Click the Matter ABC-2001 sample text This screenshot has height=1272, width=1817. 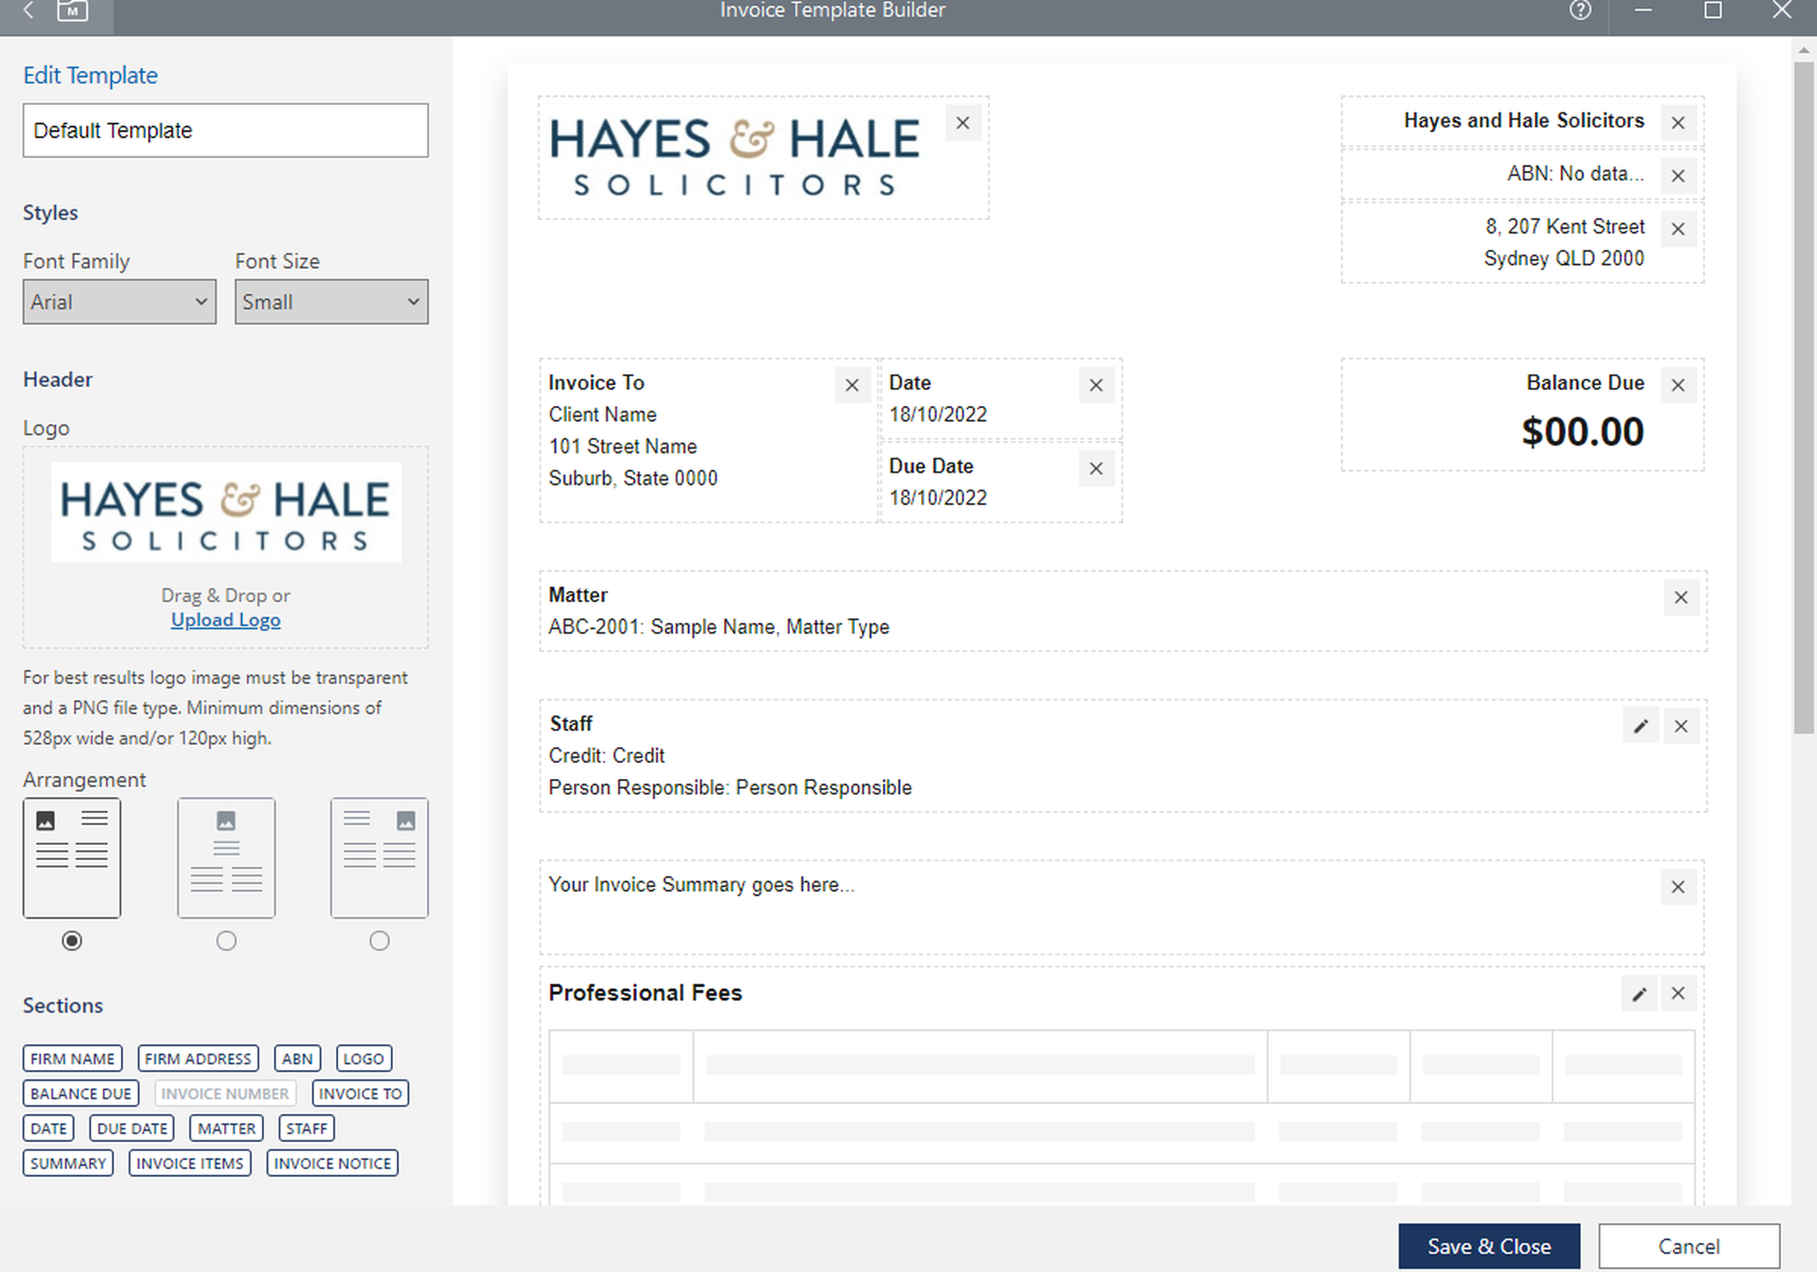(x=719, y=627)
